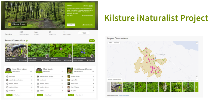Open Herb Robert observation card photo
The image size is (209, 101).
[x=61, y=50]
